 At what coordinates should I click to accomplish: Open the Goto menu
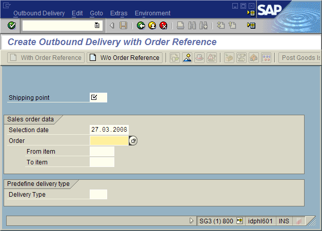pyautogui.click(x=96, y=13)
